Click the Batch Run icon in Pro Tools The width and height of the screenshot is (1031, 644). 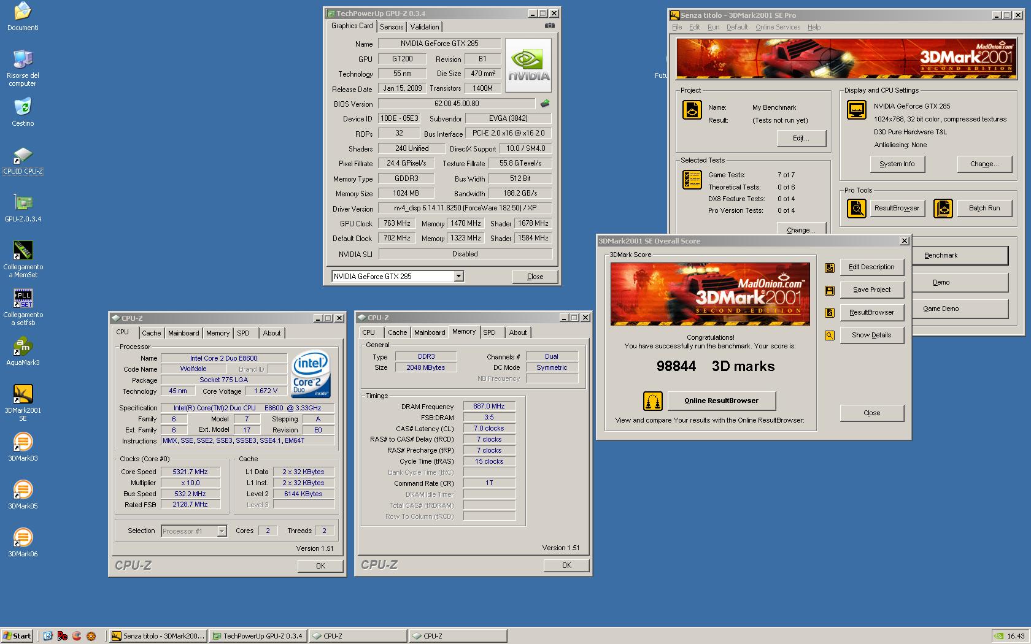tap(943, 209)
